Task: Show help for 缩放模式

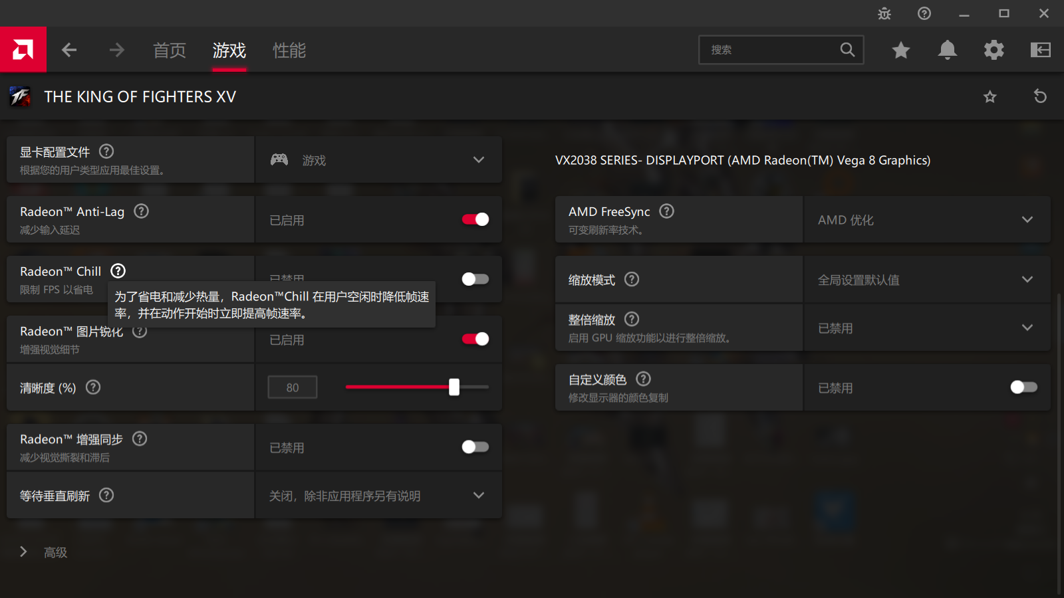Action: point(632,279)
